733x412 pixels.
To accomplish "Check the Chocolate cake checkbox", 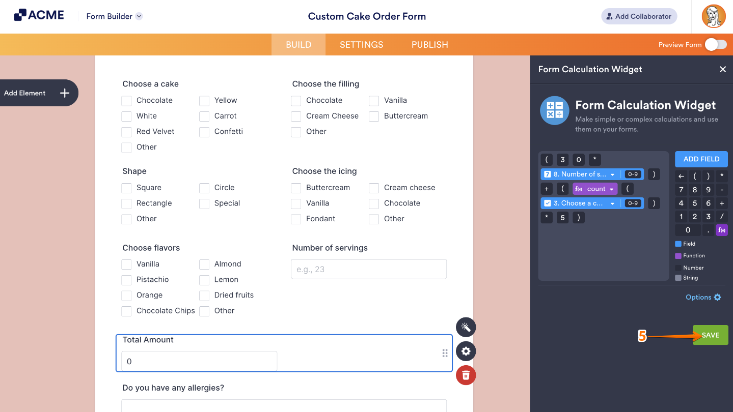I will (126, 100).
